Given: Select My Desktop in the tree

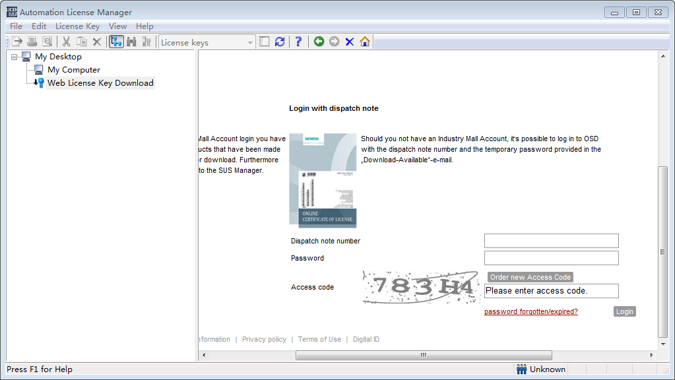Looking at the screenshot, I should point(58,56).
